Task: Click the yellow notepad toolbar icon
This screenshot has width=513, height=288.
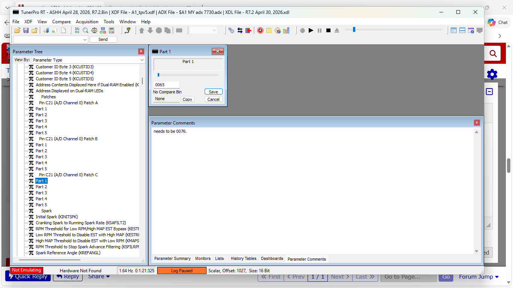Action: click(269, 30)
